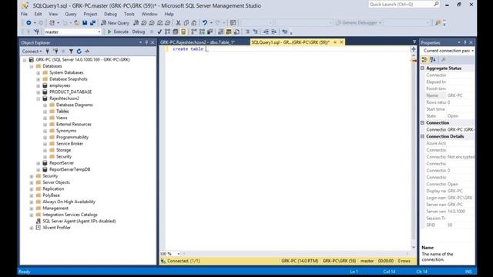Select the Programmability folder
This screenshot has width=493, height=277.
click(x=72, y=137)
